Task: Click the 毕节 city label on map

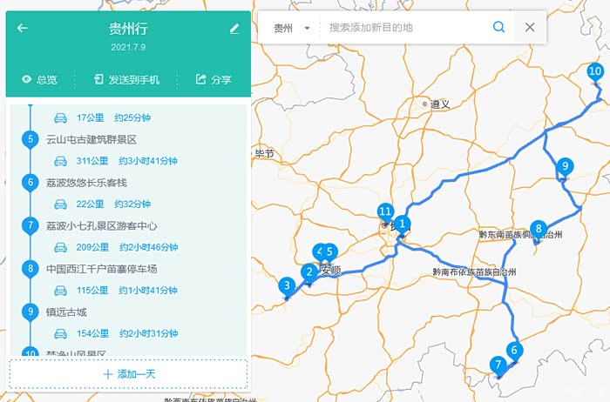Action: pyautogui.click(x=265, y=154)
